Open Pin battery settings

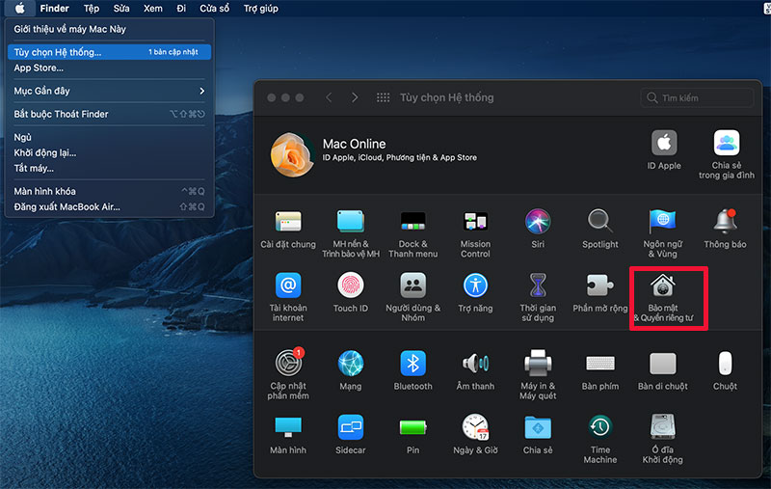click(x=413, y=434)
